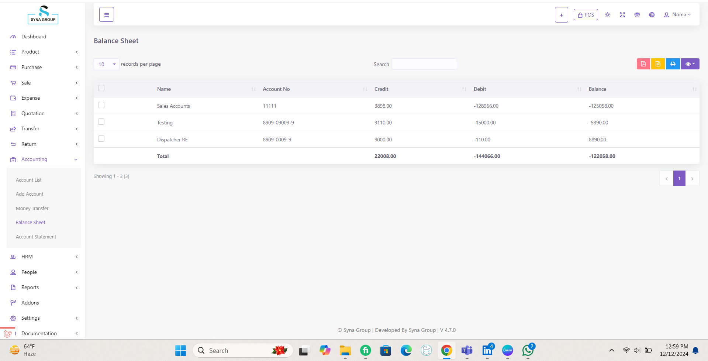Enter fullscreen using the expand icon
This screenshot has height=361, width=708.
tap(622, 15)
